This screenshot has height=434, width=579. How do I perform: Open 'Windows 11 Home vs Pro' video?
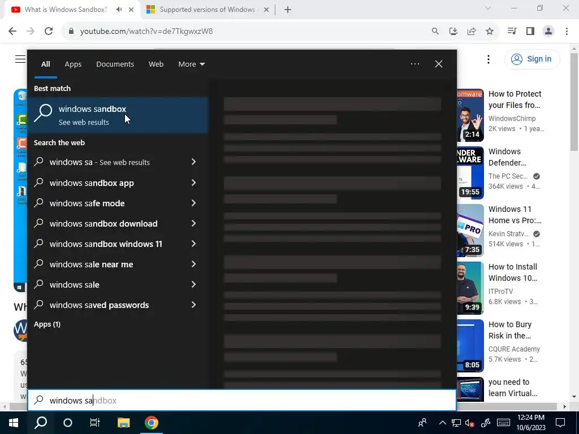tap(515, 214)
